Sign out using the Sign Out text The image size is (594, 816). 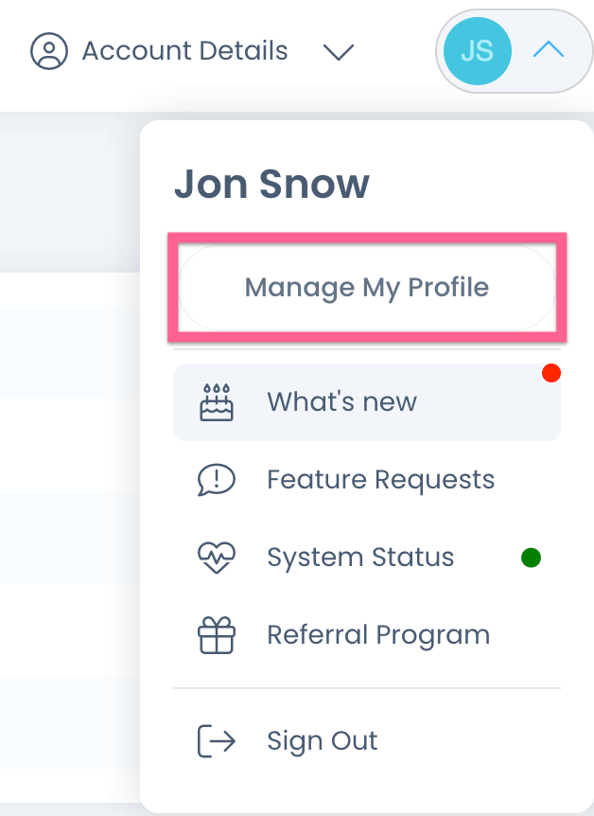323,740
